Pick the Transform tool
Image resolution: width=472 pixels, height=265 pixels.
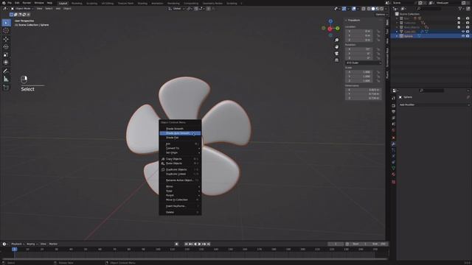[x=6, y=63]
